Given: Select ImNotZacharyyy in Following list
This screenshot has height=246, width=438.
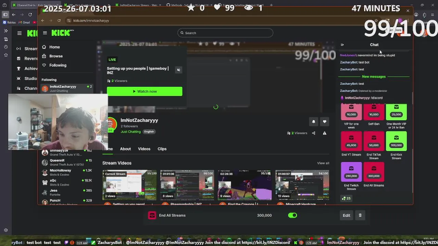Looking at the screenshot, I should click(67, 88).
